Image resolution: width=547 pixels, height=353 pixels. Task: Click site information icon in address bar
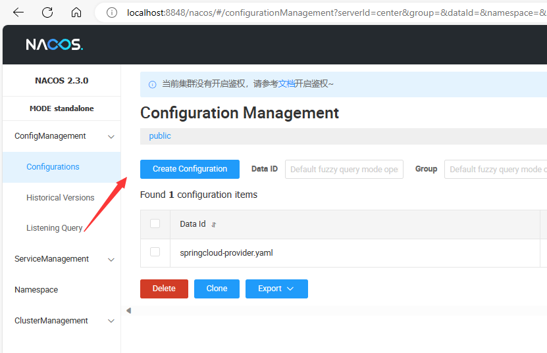(x=112, y=12)
